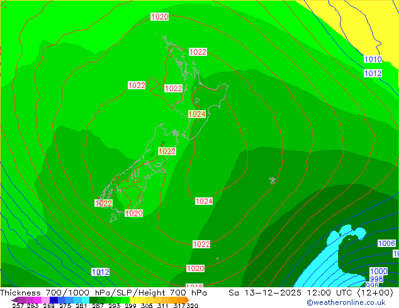This screenshot has width=399, height=308.
Task: Click the darkest green swatch in the legend
Action: coord(93,300)
